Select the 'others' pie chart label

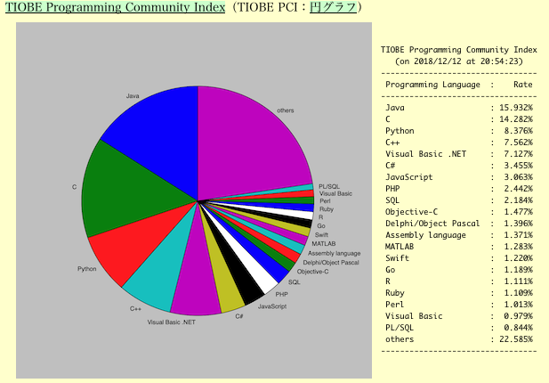286,110
